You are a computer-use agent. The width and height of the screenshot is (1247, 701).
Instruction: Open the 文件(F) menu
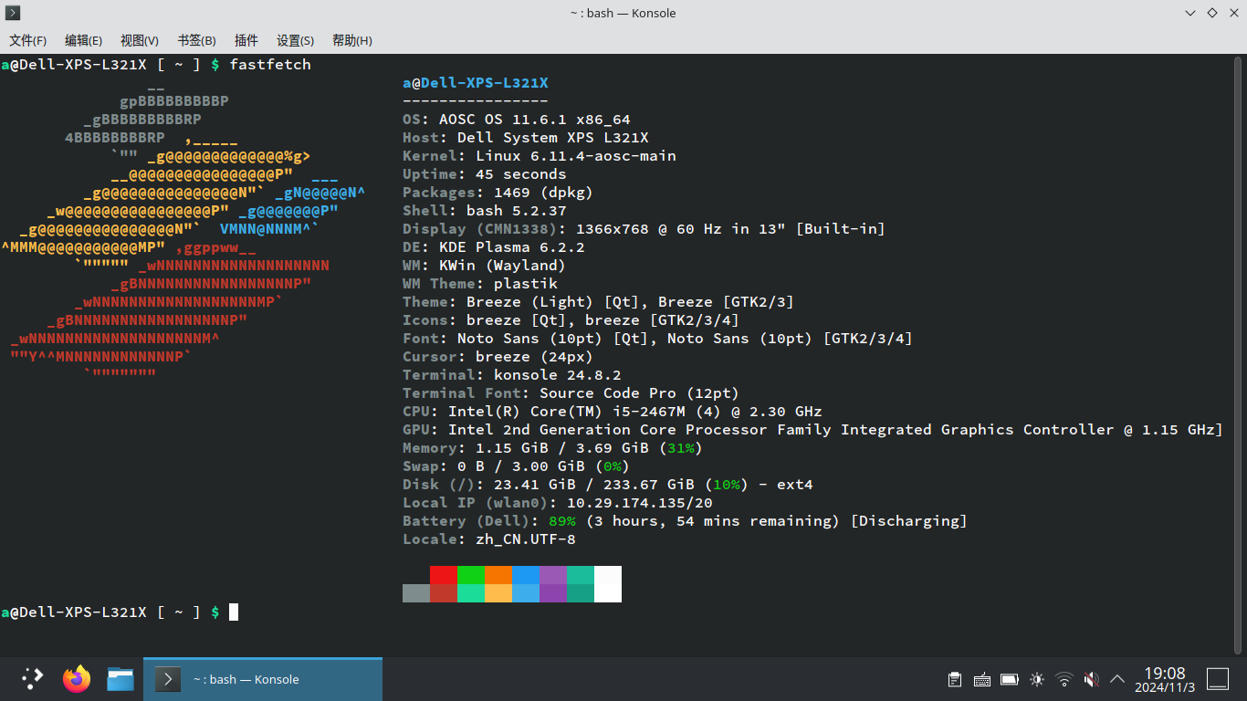pos(28,40)
